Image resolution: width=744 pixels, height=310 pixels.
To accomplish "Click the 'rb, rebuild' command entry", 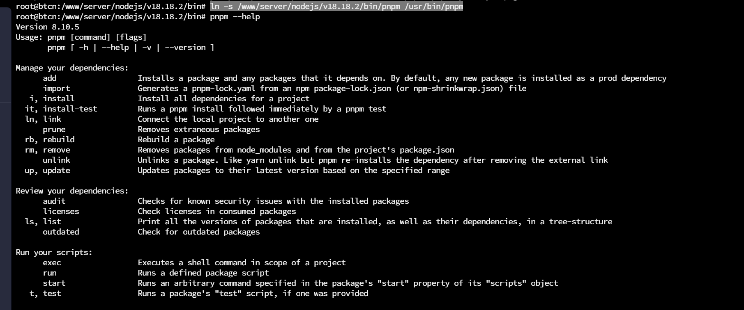I will 50,140.
